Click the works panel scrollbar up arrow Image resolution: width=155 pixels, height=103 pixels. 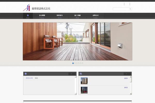(131, 77)
